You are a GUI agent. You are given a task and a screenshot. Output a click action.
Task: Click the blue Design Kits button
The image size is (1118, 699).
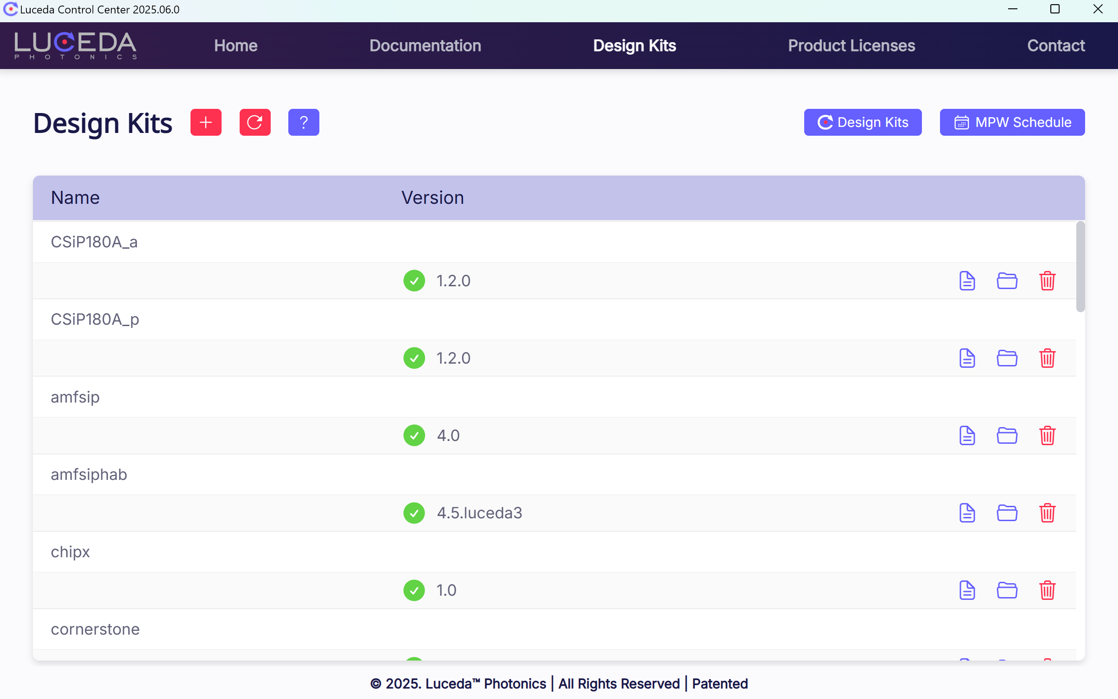(863, 122)
